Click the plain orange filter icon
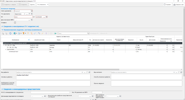 28,34
